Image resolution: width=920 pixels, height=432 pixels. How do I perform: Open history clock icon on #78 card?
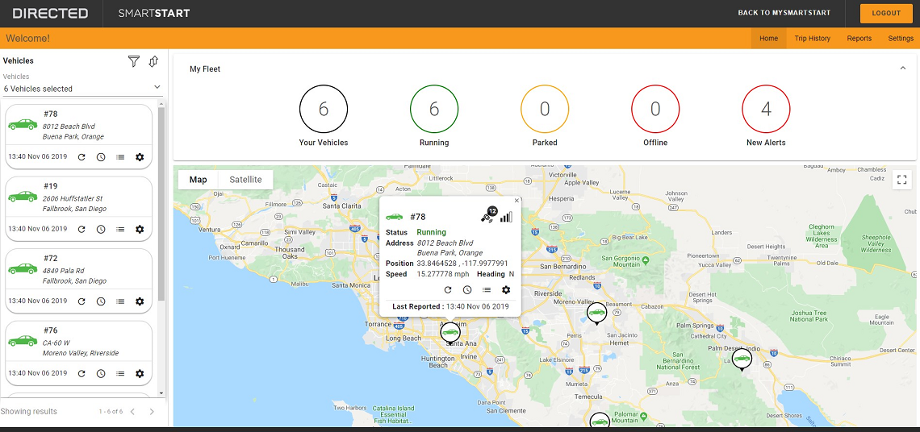[x=101, y=157]
